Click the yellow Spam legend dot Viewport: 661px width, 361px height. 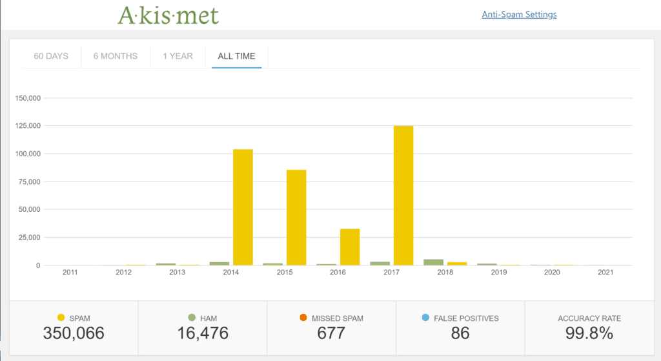[x=61, y=318]
